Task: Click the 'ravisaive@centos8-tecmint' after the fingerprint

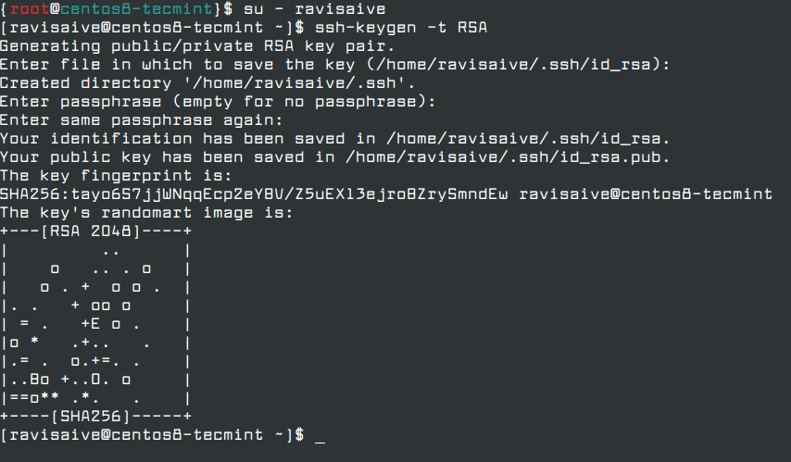Action: (x=646, y=194)
